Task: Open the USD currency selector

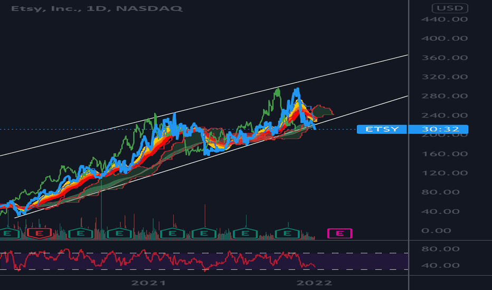Action: [450, 8]
